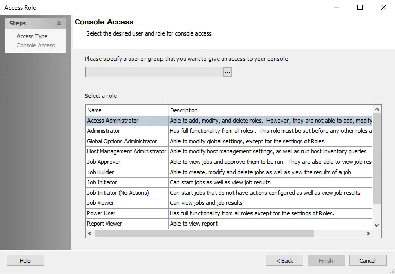Click the role list scroll-up arrow
Screen dimensions: 395x274
coord(376,109)
